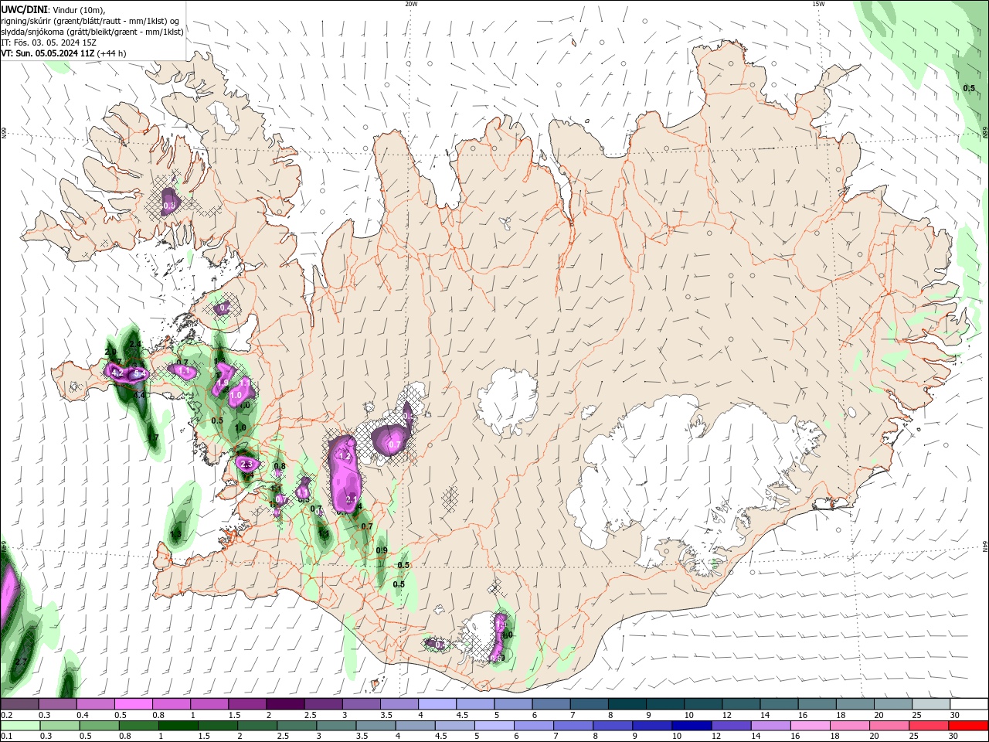Screen dimensions: 989x742
Task: Click the upper legend dark purple swatch labeled 2
Action: [x=284, y=704]
